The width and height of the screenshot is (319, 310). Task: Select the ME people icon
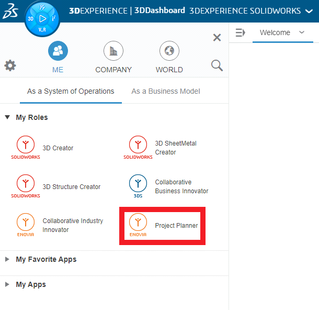pos(58,51)
